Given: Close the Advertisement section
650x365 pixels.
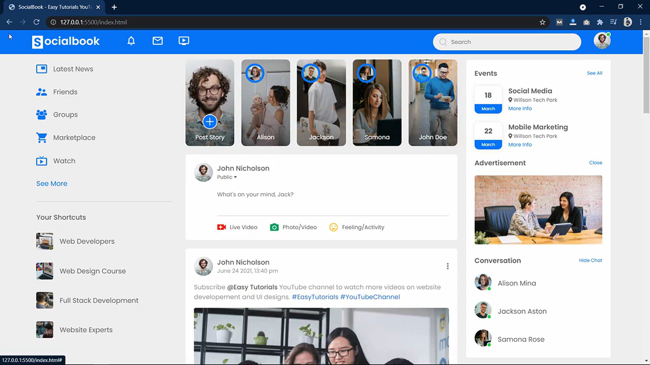Looking at the screenshot, I should click(x=595, y=163).
